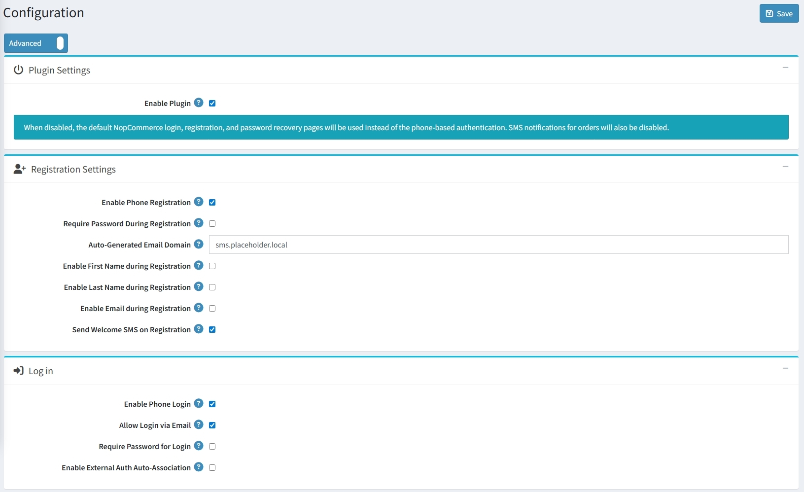Click help icon beside Send Welcome SMS
The width and height of the screenshot is (804, 492).
point(199,329)
